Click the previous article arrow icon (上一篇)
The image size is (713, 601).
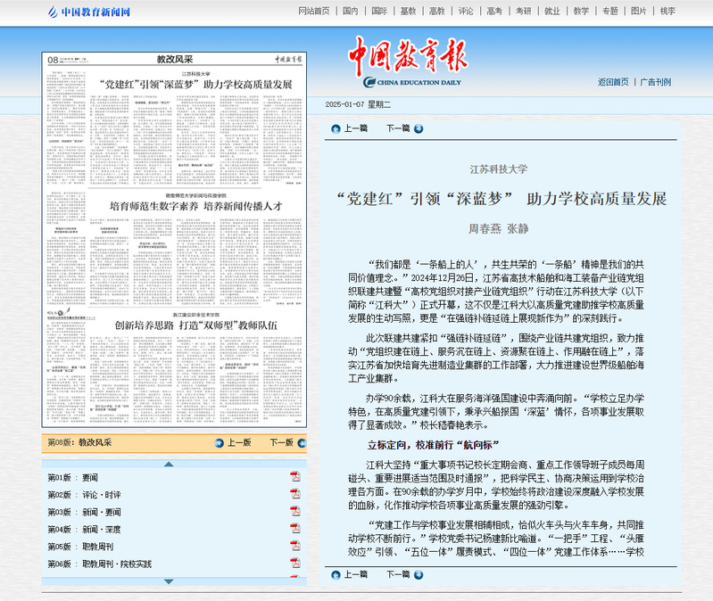[x=337, y=128]
